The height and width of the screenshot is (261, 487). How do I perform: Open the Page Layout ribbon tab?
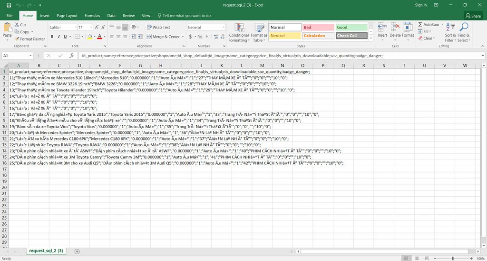tap(67, 16)
